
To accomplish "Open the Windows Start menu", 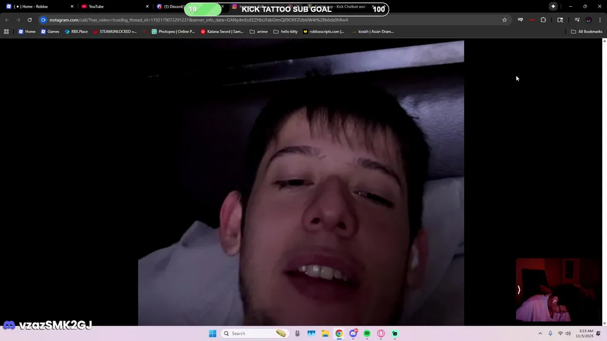I will (212, 333).
